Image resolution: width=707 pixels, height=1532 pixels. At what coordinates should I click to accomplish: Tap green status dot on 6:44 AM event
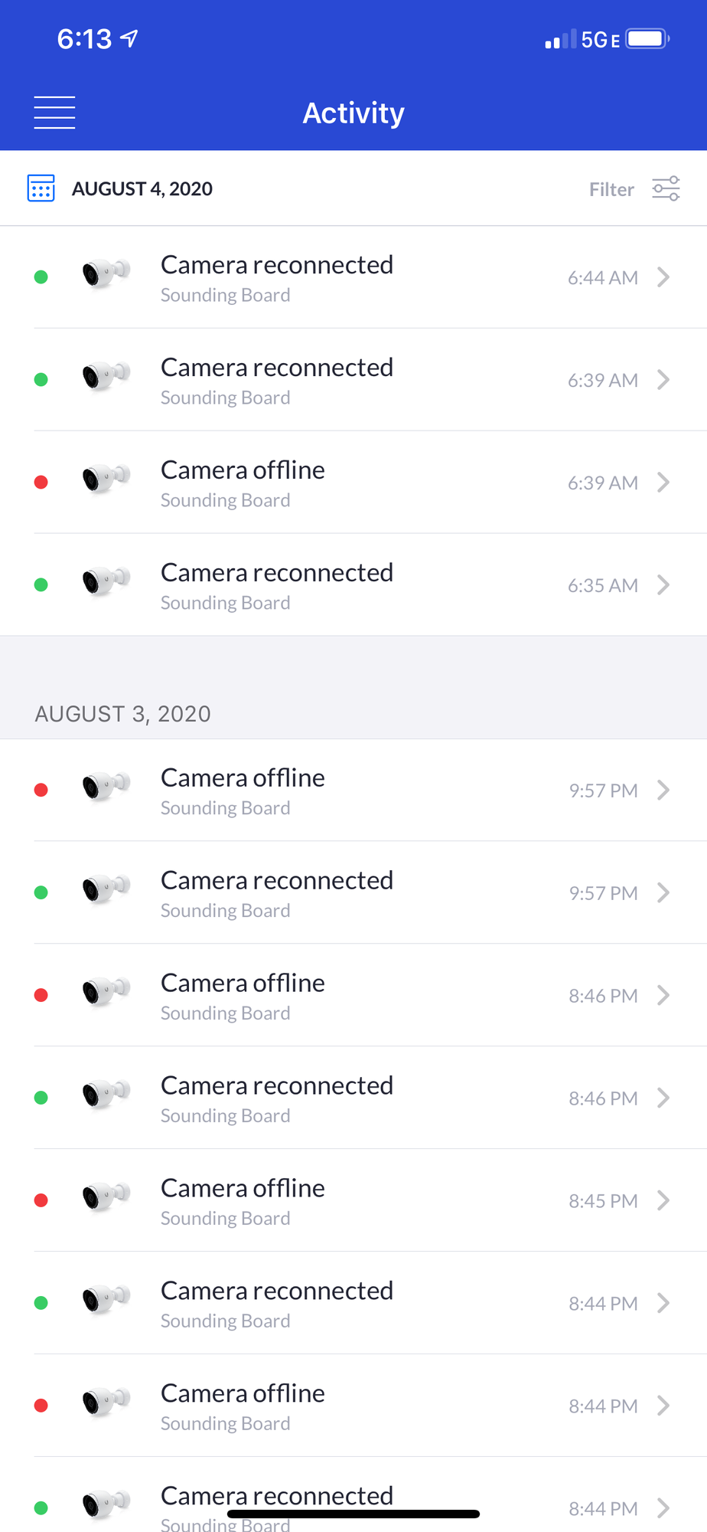coord(41,277)
